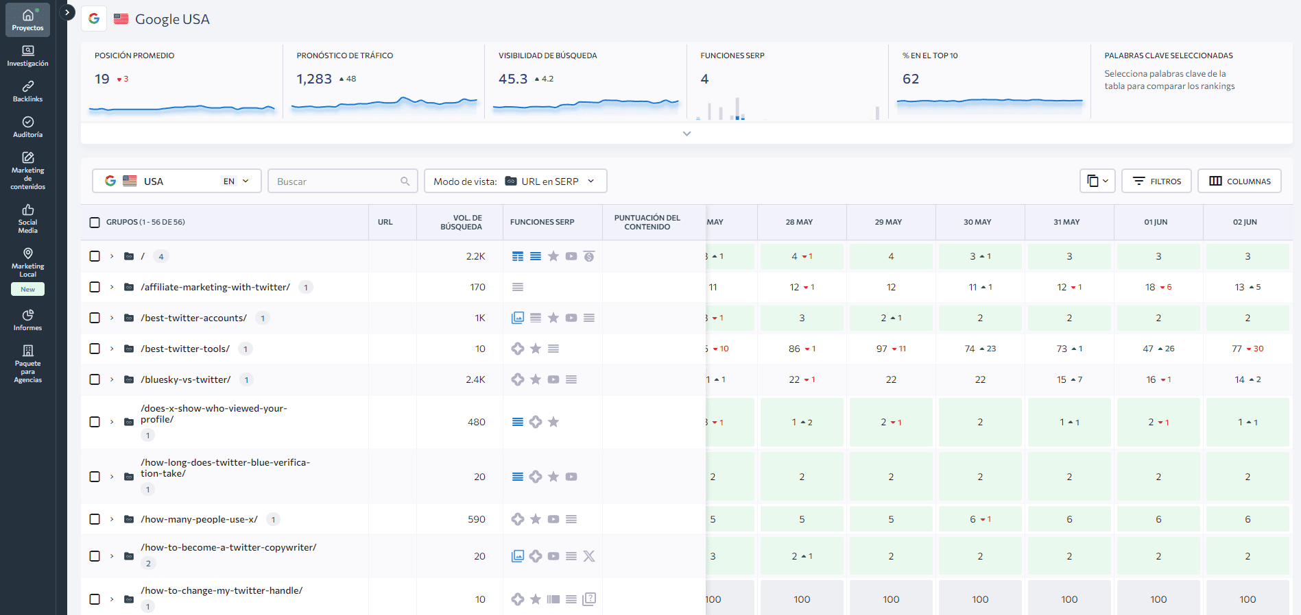Click the carousel icon in /how-to-change-my-twitter-handle/ row
Screen dimensions: 1301x615
pos(553,599)
